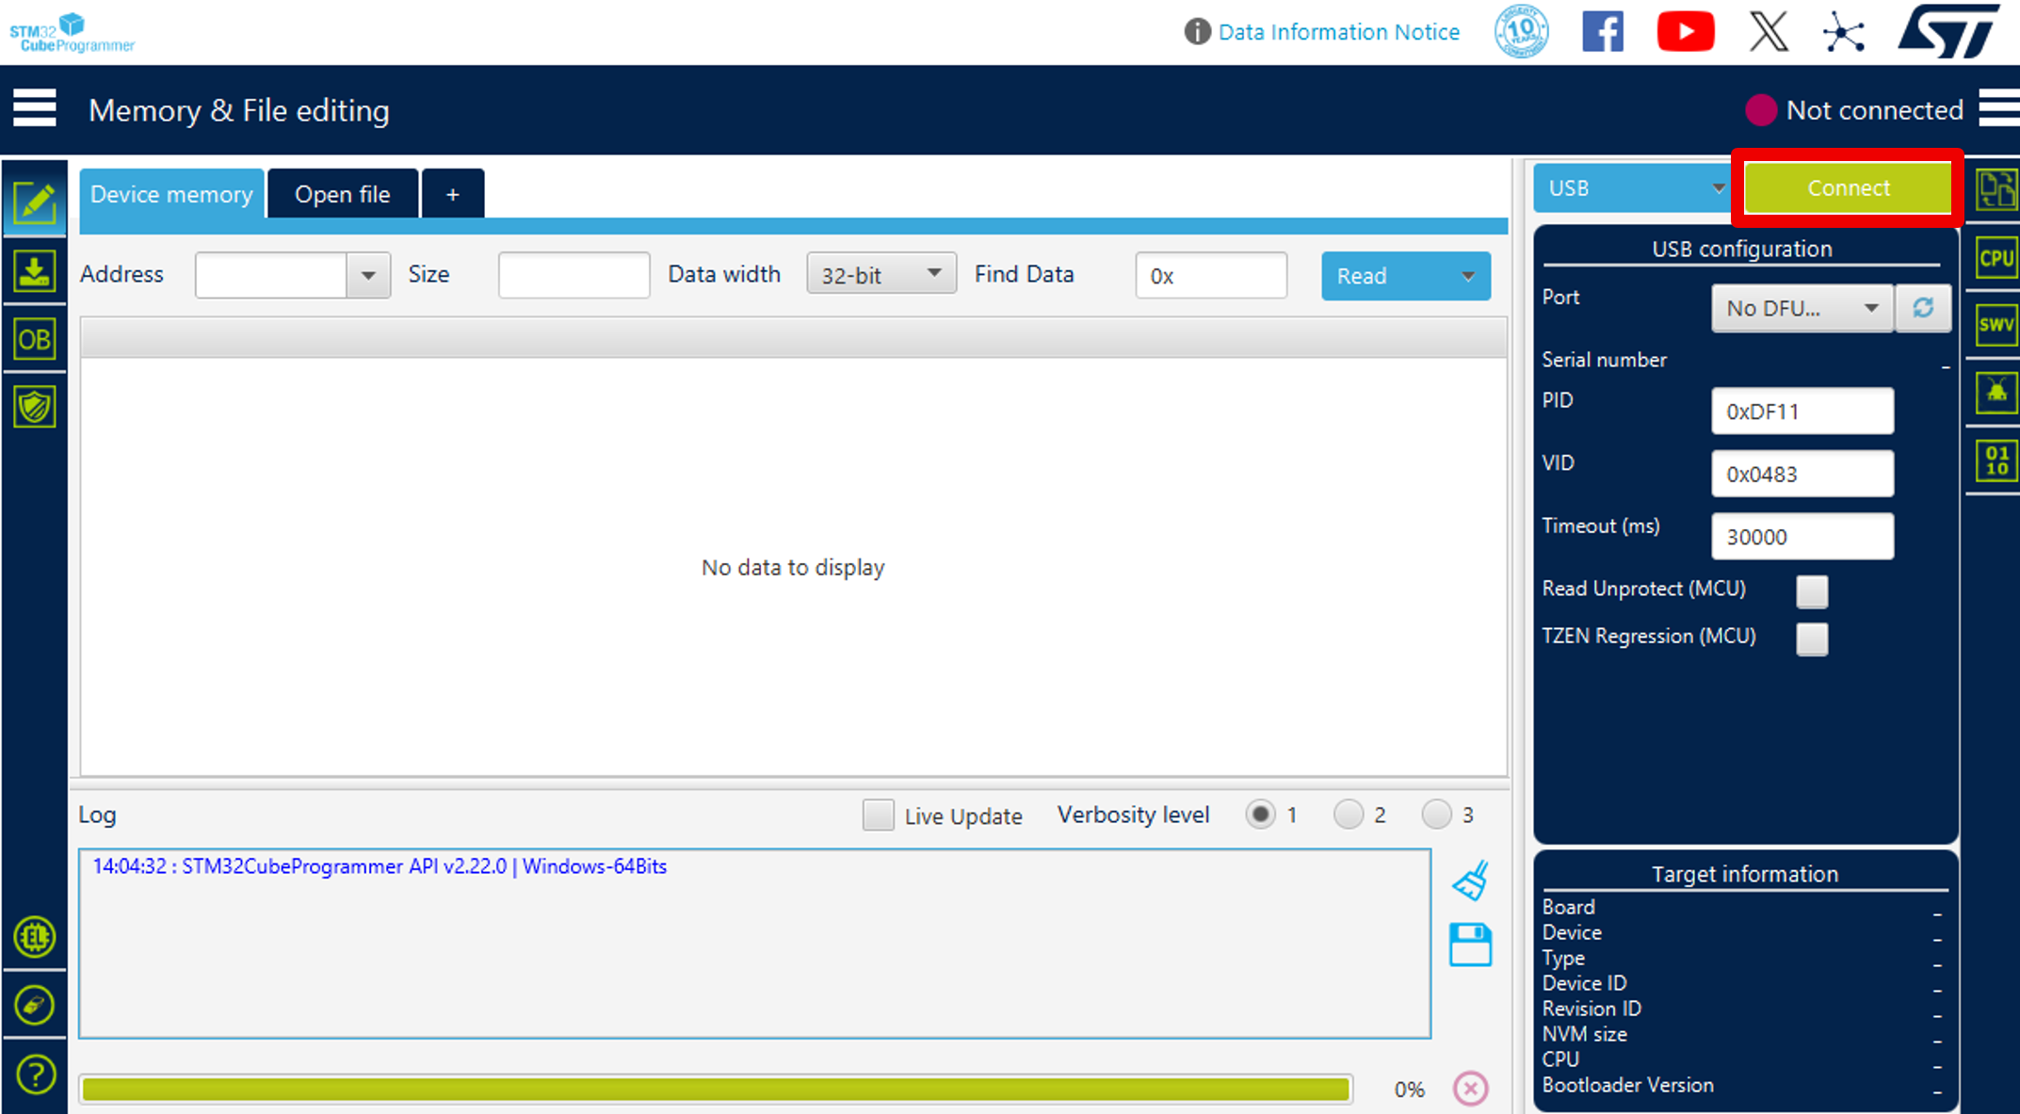Click the green Connect button
Screen dimensions: 2020x1114
tap(1848, 187)
